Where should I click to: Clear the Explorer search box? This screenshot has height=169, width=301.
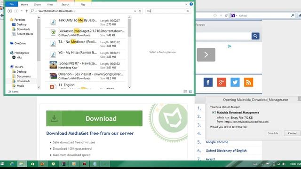[x=188, y=11]
